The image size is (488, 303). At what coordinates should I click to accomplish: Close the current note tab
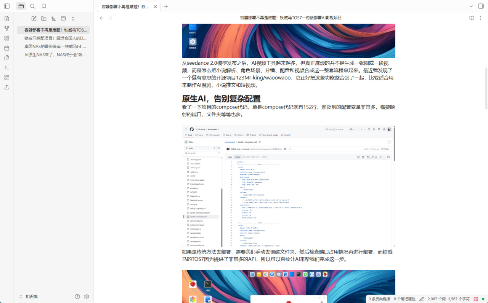tap(155, 6)
